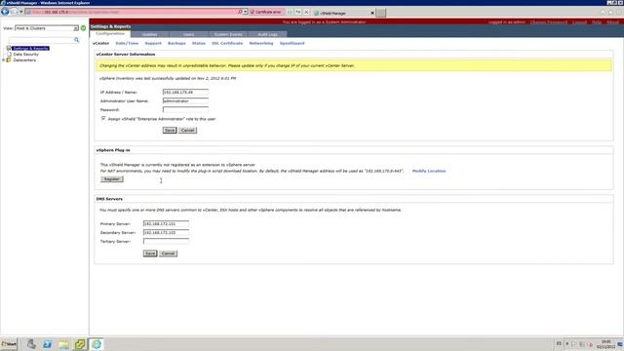This screenshot has width=624, height=351.
Task: Click the Internet Explorer taskbar icon
Action: [x=97, y=344]
